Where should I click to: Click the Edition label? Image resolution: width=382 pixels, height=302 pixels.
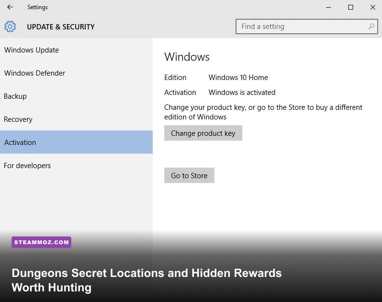coord(175,78)
